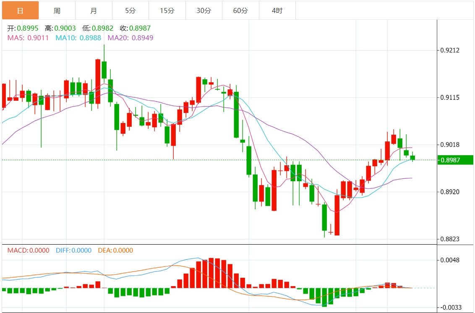Click the 0.0048 MACD axis label

point(450,260)
